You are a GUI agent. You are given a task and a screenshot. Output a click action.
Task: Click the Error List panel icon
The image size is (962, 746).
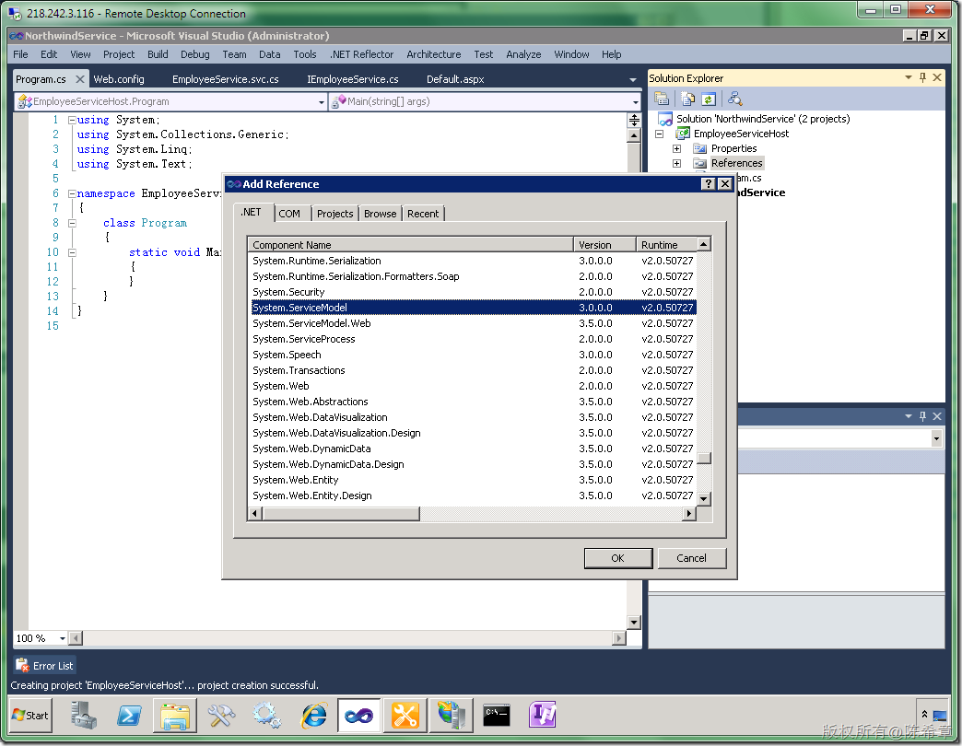[22, 665]
